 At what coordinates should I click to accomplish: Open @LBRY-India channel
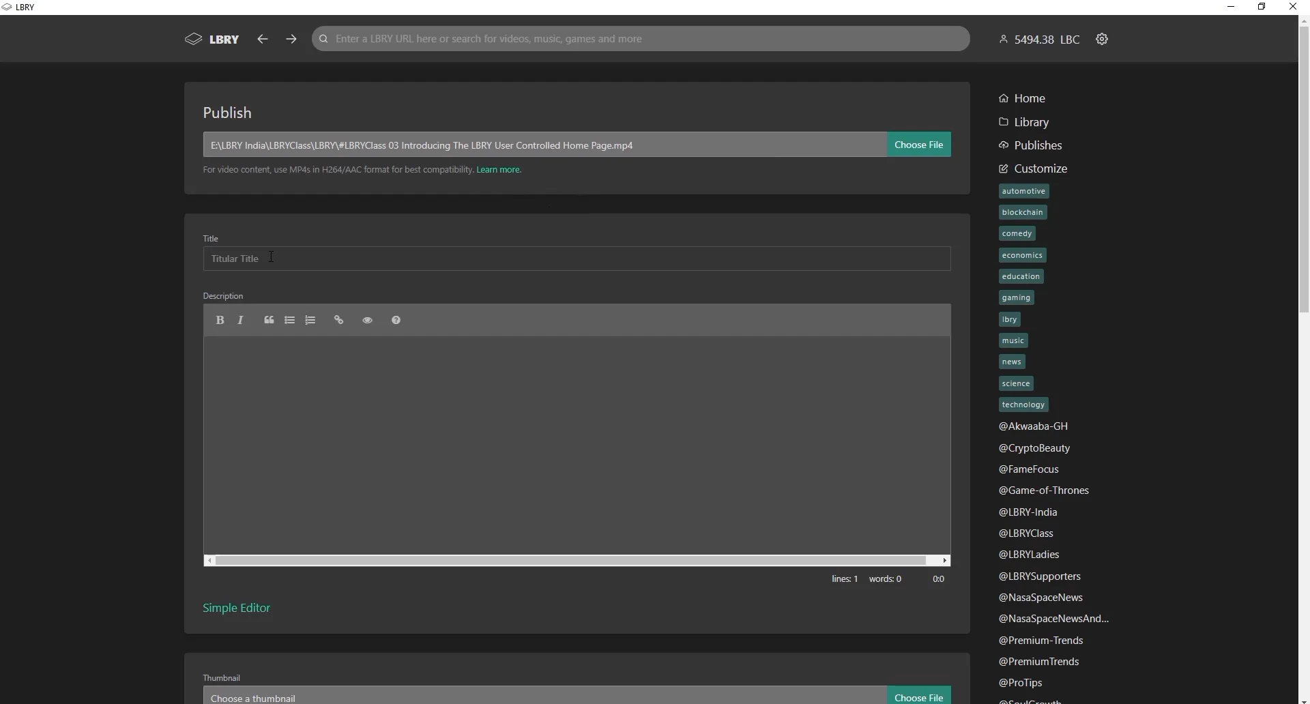pyautogui.click(x=1028, y=512)
